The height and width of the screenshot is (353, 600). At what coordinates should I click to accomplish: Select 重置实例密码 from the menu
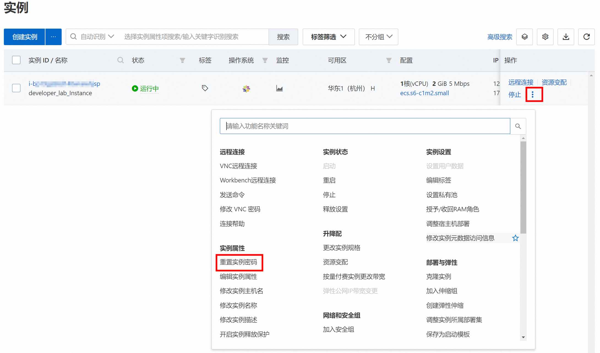[238, 262]
